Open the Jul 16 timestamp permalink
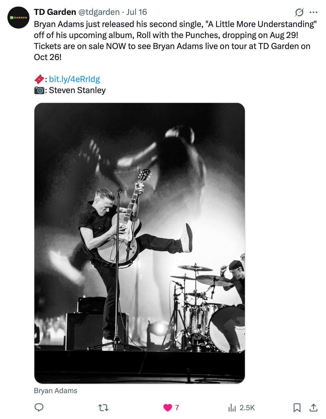The image size is (326, 419). coord(136,12)
